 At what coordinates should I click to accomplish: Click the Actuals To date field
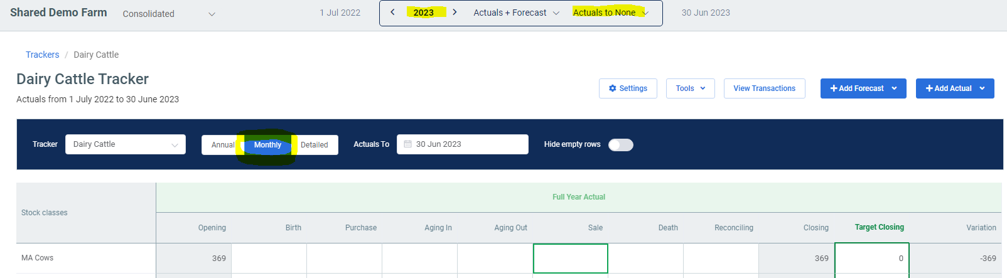point(462,144)
